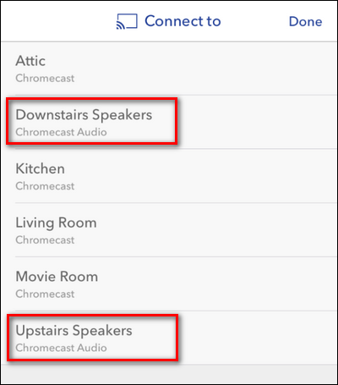Tap Chromecast Audio label under Downstairs Speakers
The image size is (338, 385).
(x=61, y=132)
